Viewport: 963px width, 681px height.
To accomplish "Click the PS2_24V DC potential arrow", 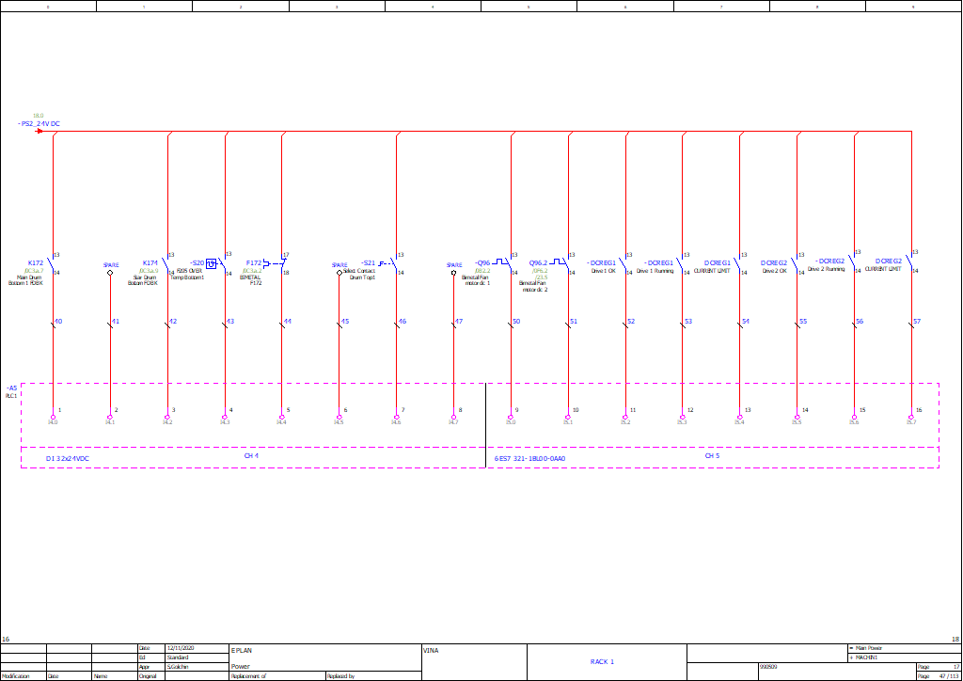I will [39, 131].
